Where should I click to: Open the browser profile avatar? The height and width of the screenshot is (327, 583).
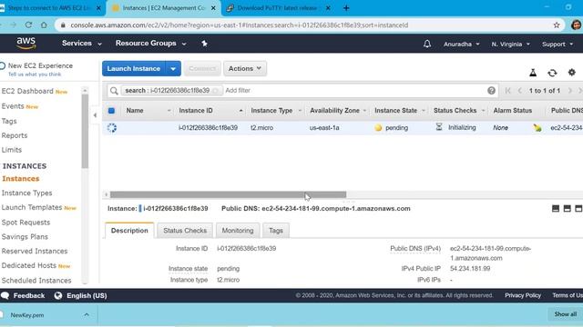tap(576, 25)
